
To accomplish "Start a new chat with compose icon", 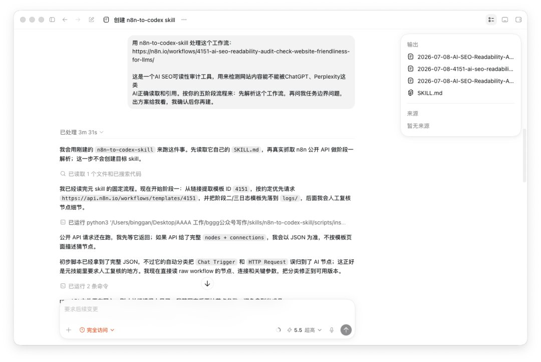I will pos(92,20).
